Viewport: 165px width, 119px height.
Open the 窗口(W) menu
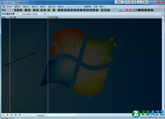coord(52,7)
